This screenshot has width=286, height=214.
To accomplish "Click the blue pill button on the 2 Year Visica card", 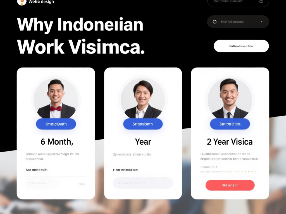I will coord(230,124).
